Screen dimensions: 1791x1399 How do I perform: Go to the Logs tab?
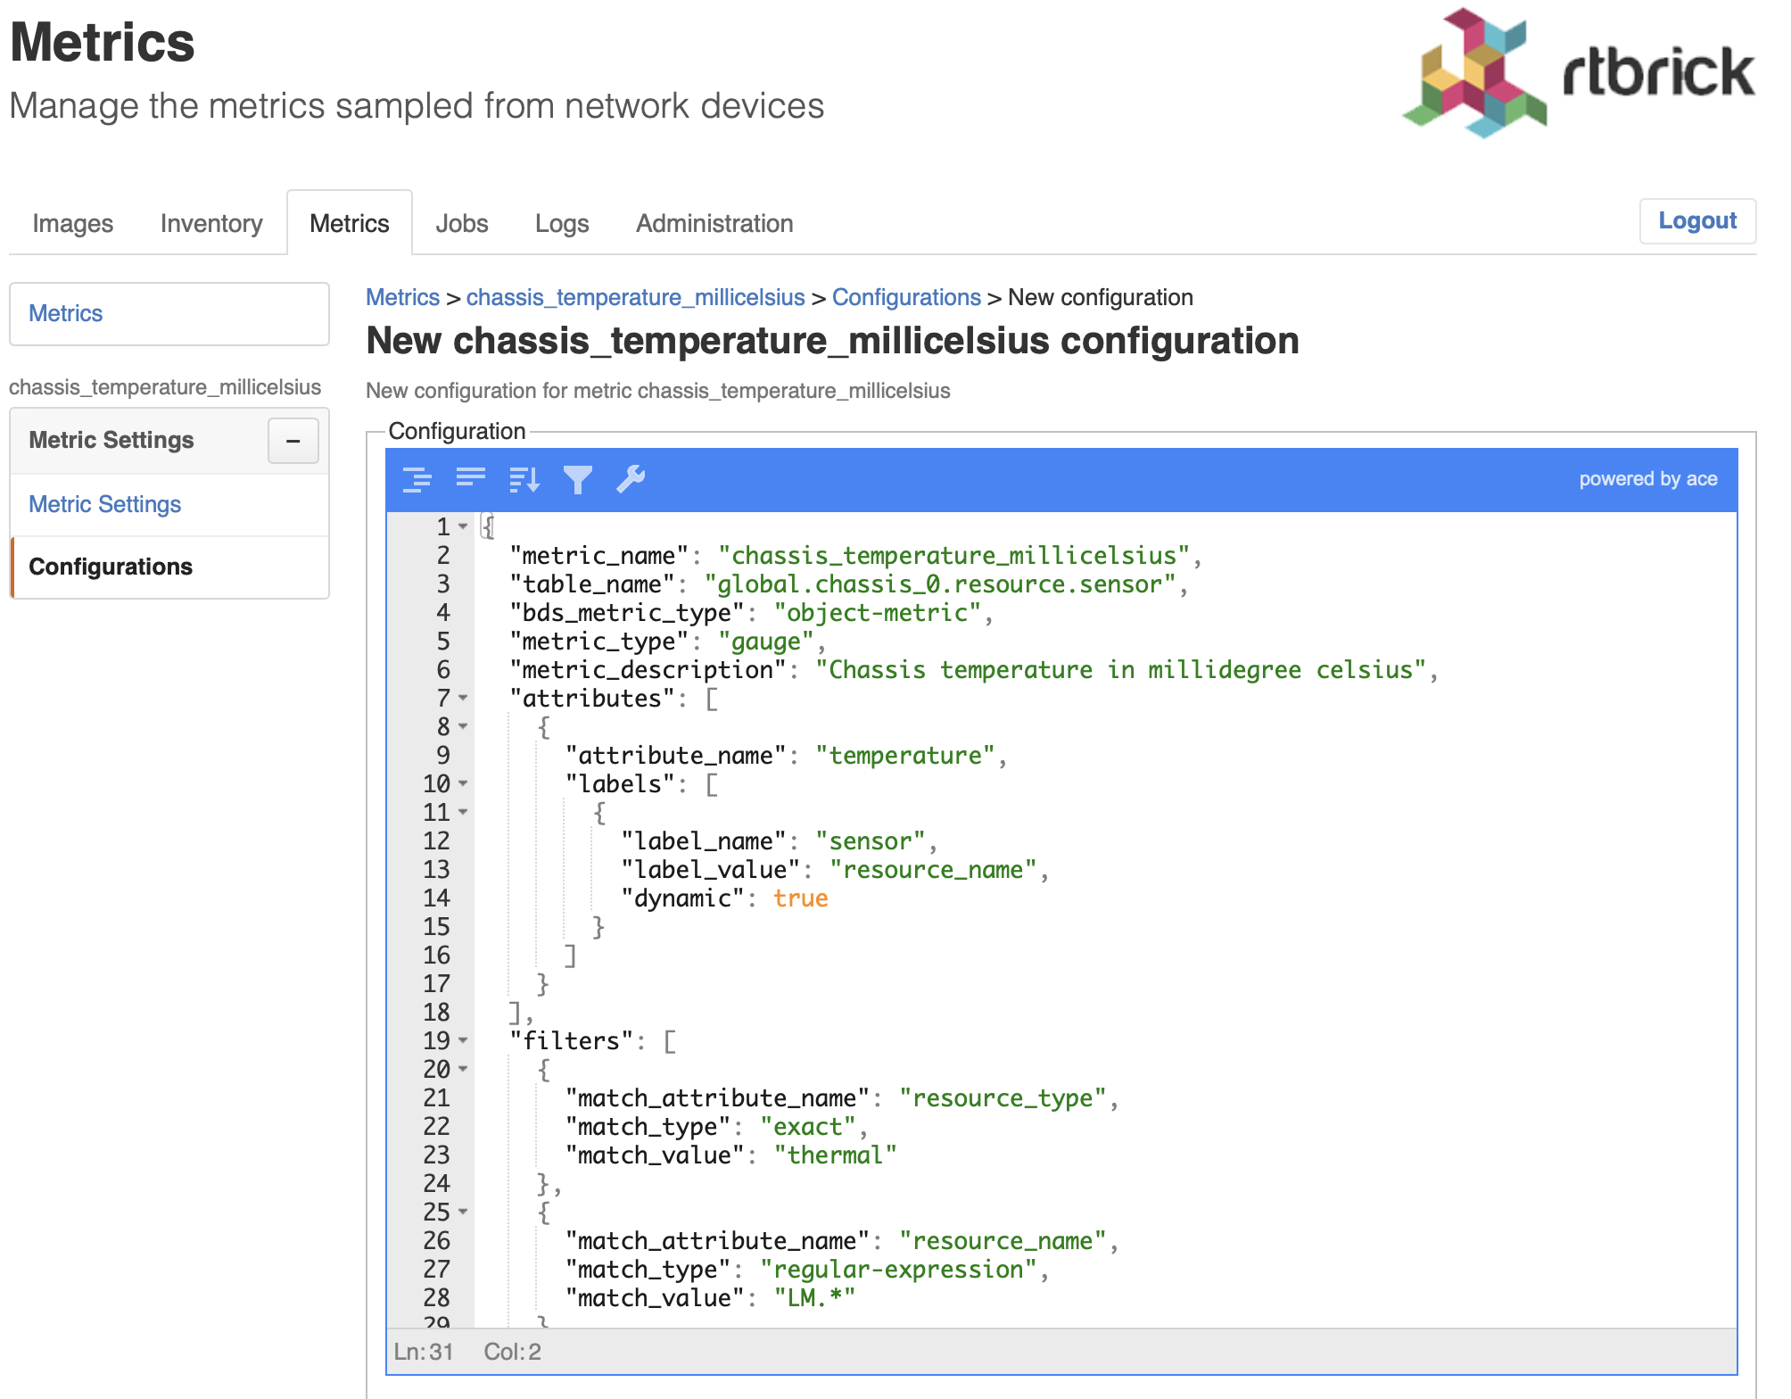(562, 223)
